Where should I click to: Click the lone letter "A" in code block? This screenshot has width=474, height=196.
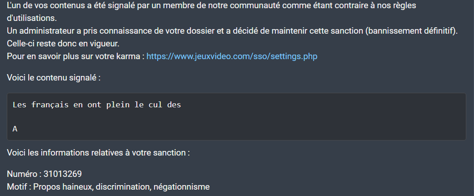(15, 129)
